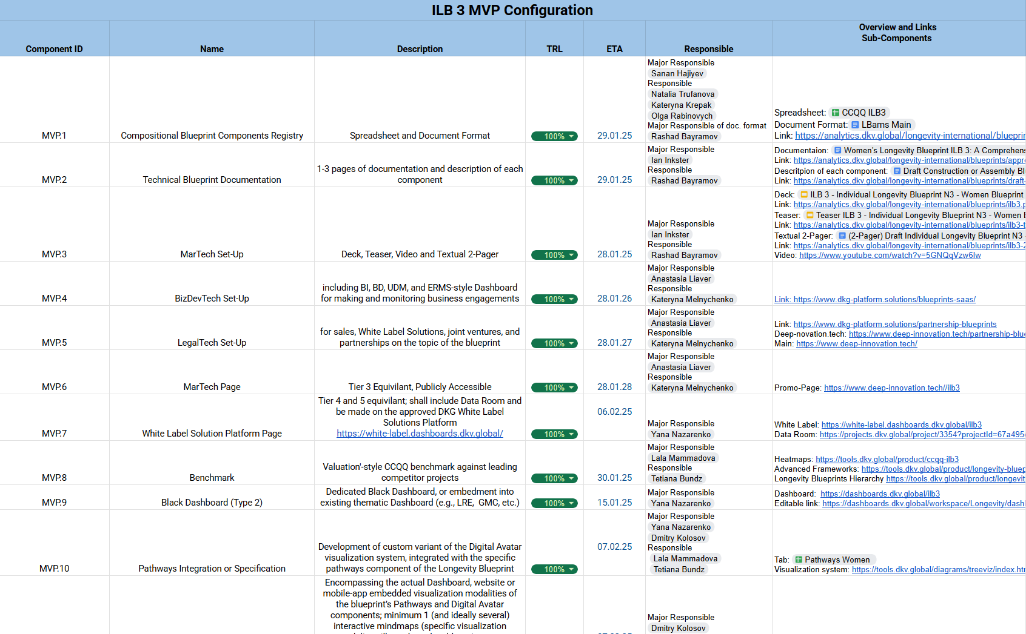Click the (2-Pager) Draft document chip icon
The image size is (1026, 634).
click(842, 236)
